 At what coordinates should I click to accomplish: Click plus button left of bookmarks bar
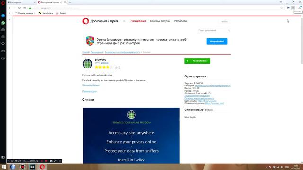pos(9,13)
